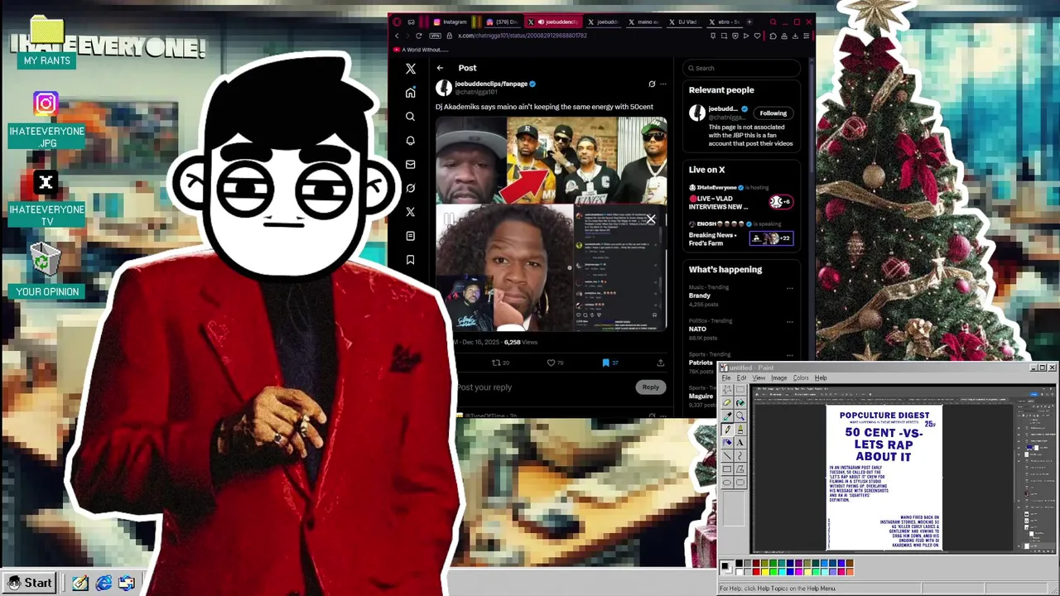
Task: Open the Image menu in Paint
Action: (x=779, y=378)
